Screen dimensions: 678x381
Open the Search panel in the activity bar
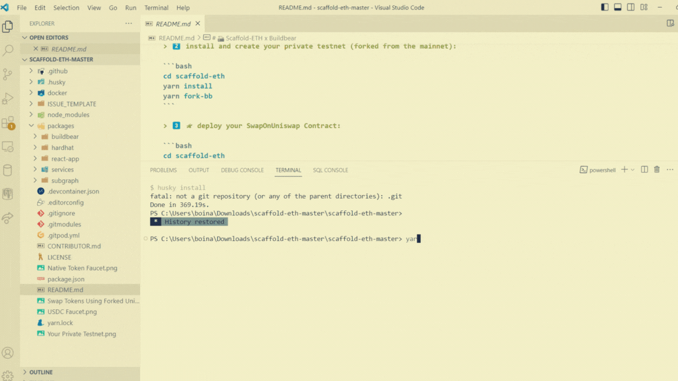[8, 51]
